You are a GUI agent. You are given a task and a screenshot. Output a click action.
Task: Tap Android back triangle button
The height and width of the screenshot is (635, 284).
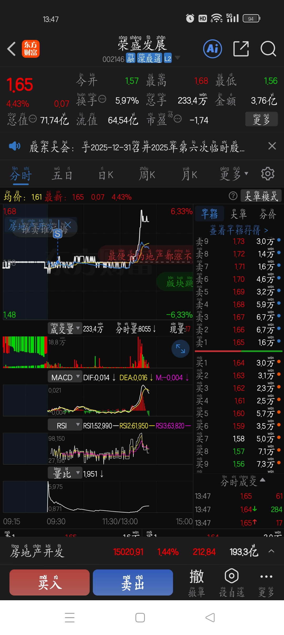pyautogui.click(x=210, y=618)
